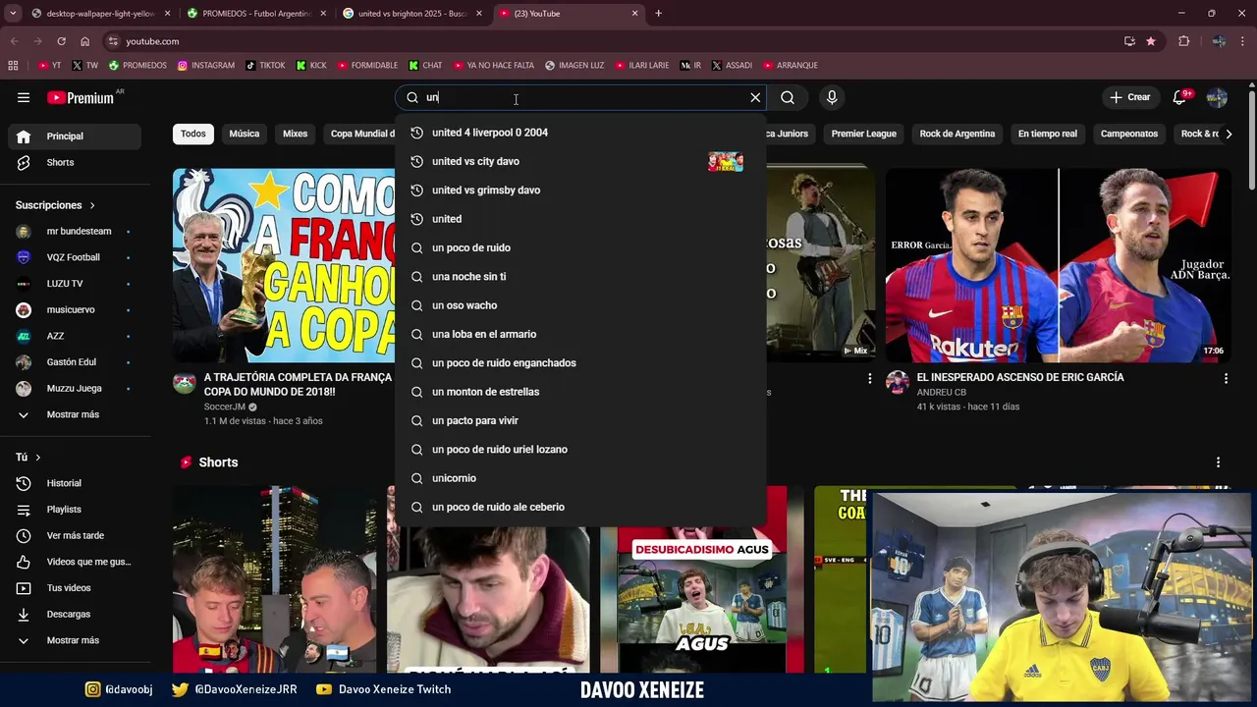The height and width of the screenshot is (707, 1257).
Task: Select the Mixes filter chip
Action: tap(296, 134)
